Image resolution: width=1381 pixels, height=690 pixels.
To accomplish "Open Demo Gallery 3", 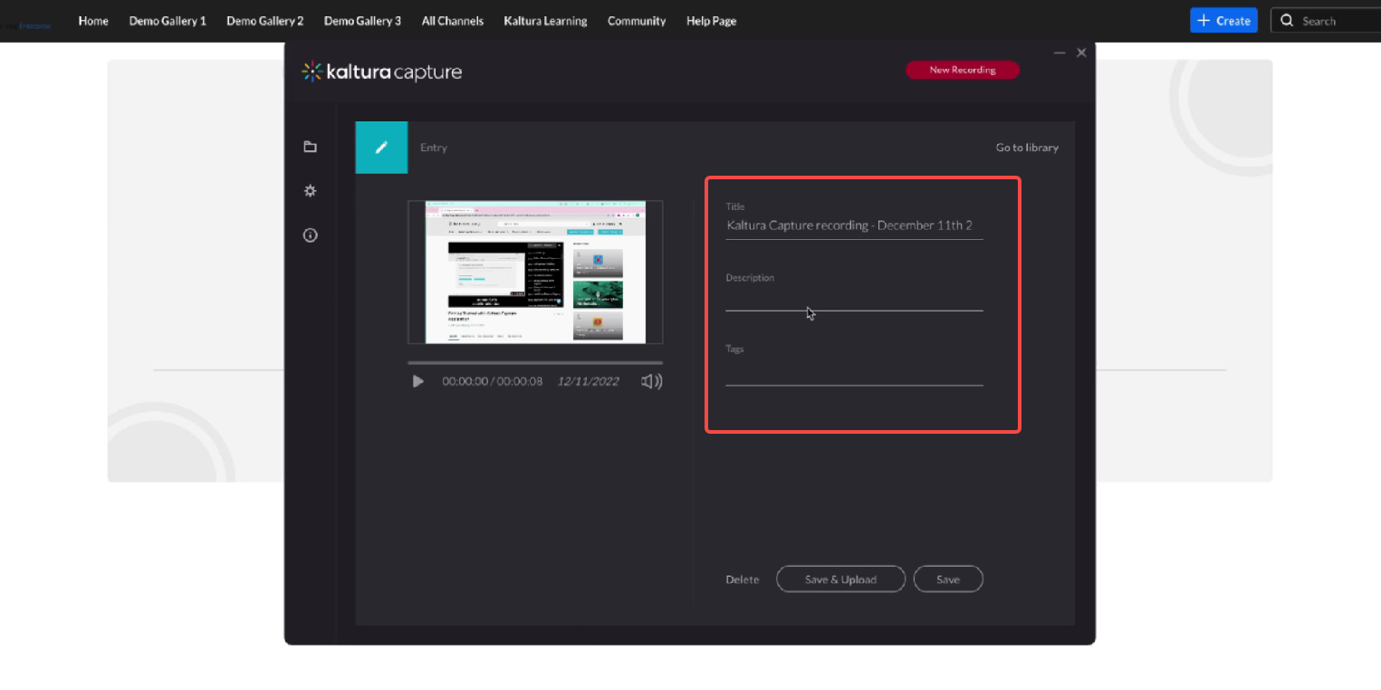I will tap(362, 21).
